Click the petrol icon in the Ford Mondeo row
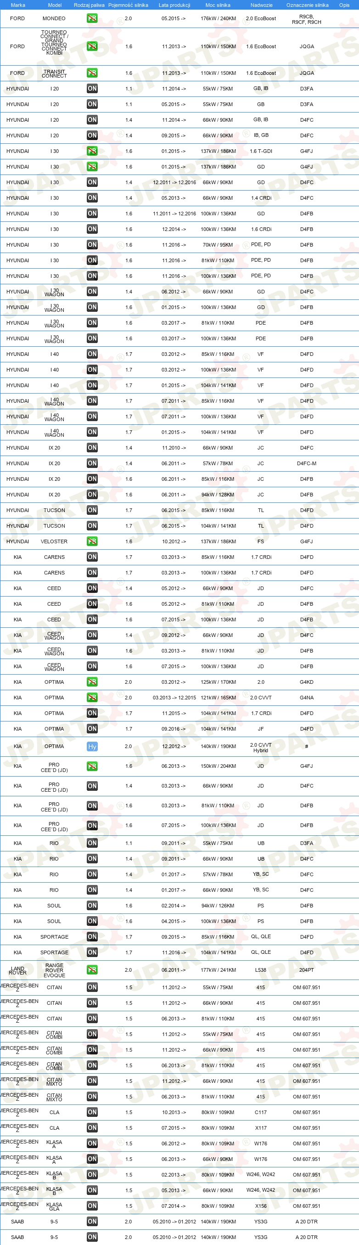The height and width of the screenshot is (1245, 359). [x=92, y=18]
